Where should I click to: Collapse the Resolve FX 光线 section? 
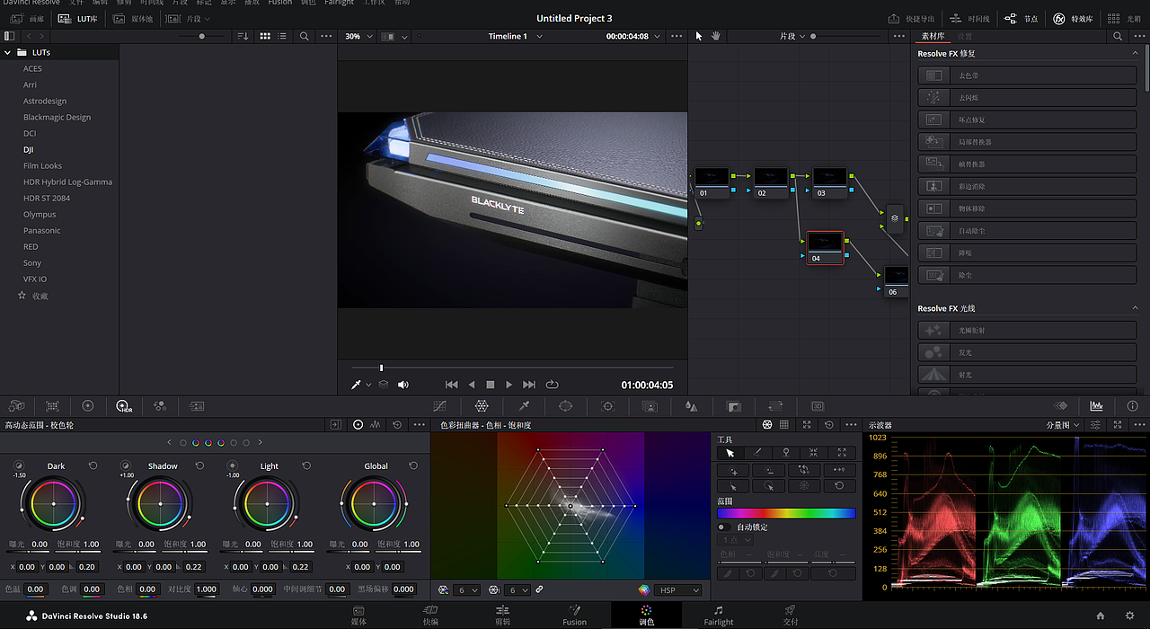pos(1135,308)
